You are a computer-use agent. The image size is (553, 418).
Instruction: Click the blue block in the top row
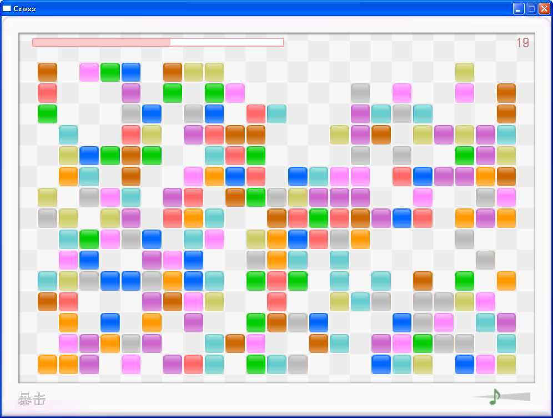point(131,72)
